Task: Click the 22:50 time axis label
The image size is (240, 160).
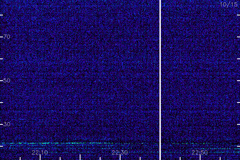Action: coord(200,153)
